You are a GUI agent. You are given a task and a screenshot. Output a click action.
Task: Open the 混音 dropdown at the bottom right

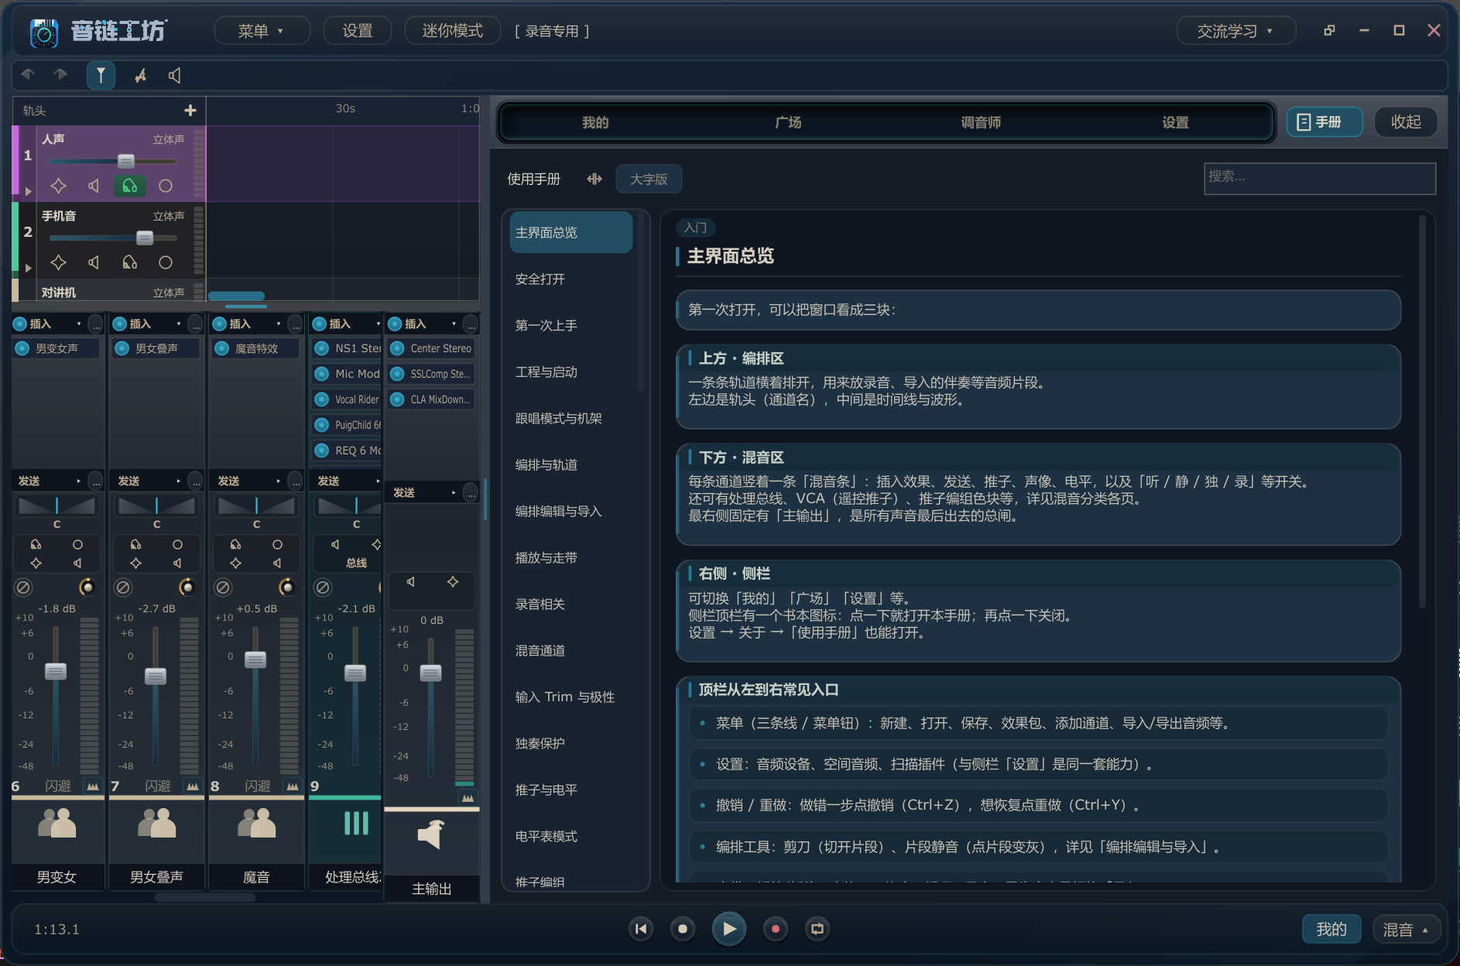[x=1407, y=930]
